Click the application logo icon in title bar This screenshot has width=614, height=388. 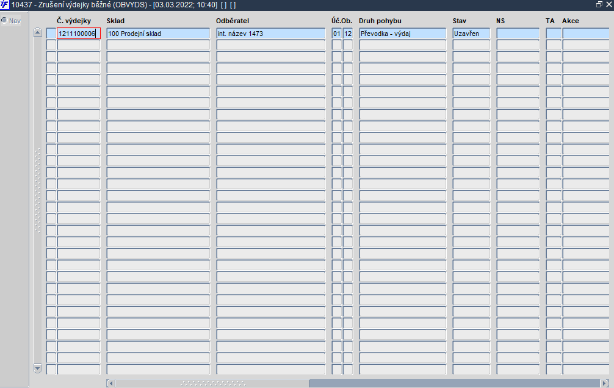click(x=5, y=5)
